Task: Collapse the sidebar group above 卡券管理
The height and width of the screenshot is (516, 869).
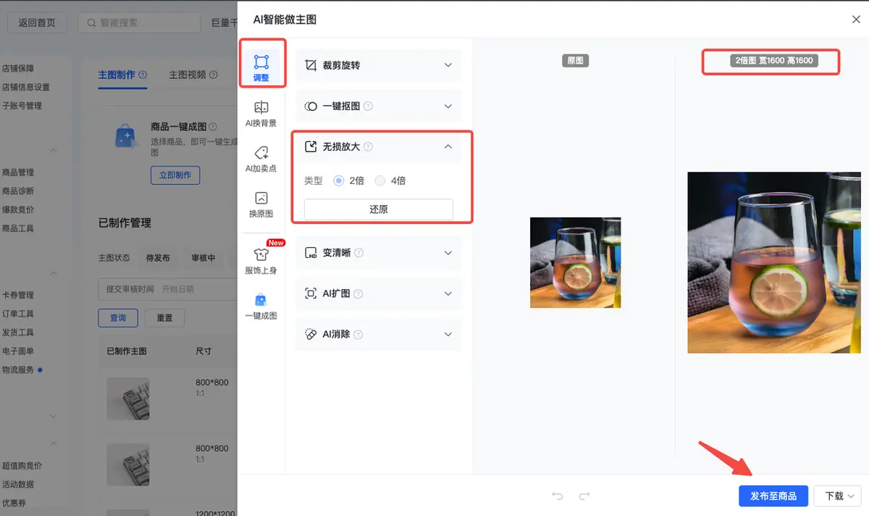Action: [x=53, y=273]
